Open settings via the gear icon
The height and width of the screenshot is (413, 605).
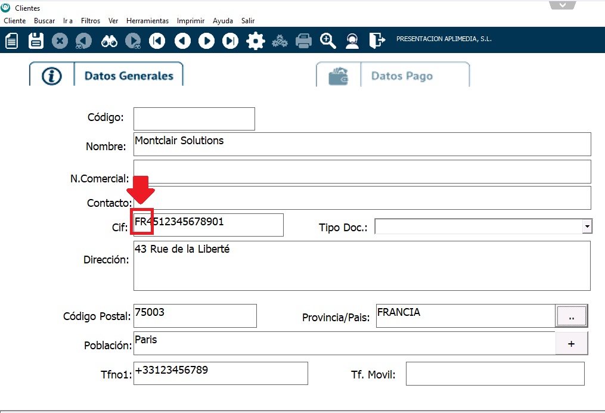point(255,41)
